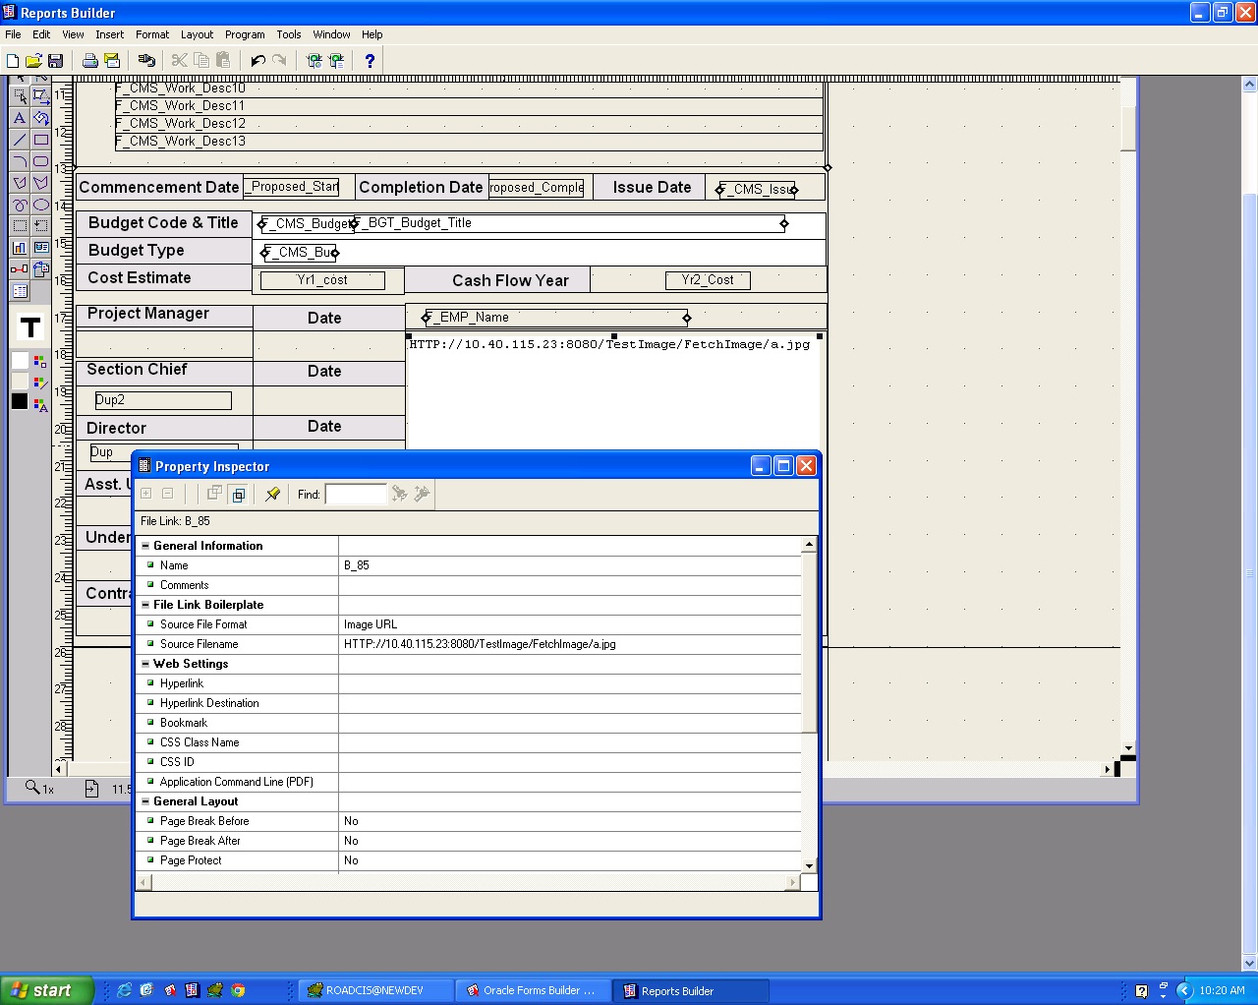Select the Text tool in the tool palette
The image size is (1258, 1005).
(x=19, y=118)
